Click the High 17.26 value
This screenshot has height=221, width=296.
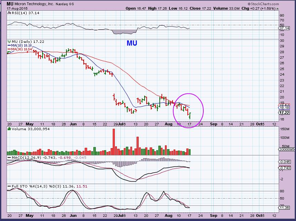[157, 8]
